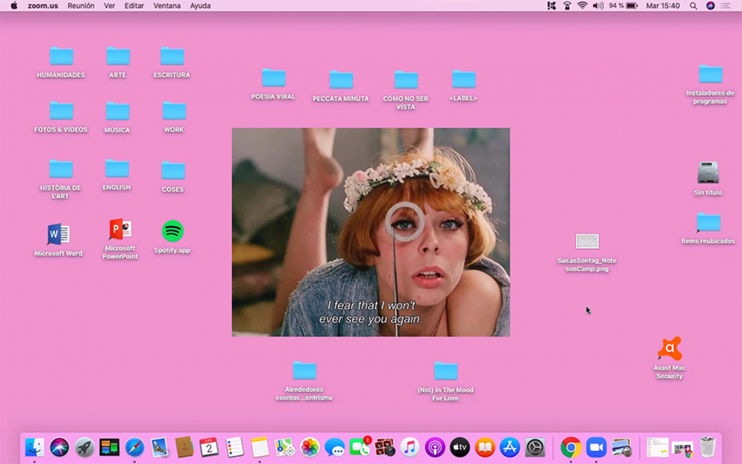Open Maps in the Dock
This screenshot has width=742, height=464.
pos(284,447)
